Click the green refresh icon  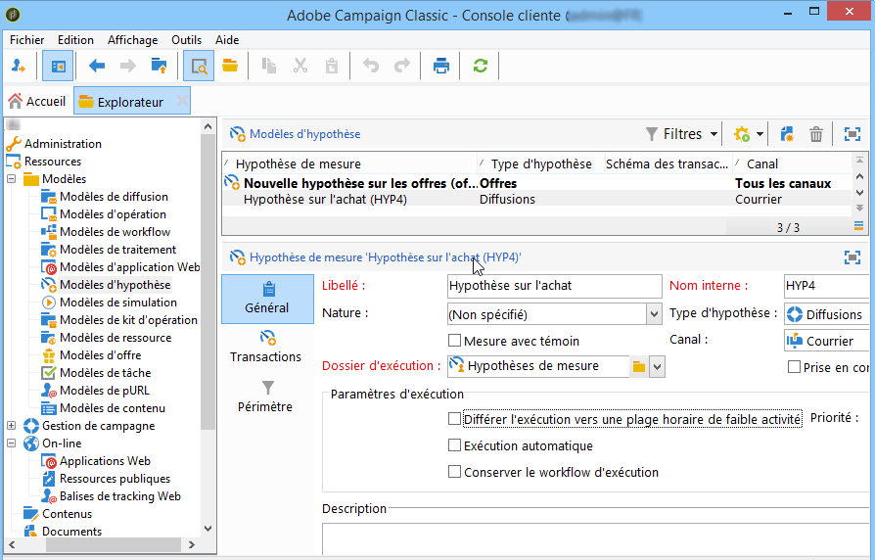(480, 66)
